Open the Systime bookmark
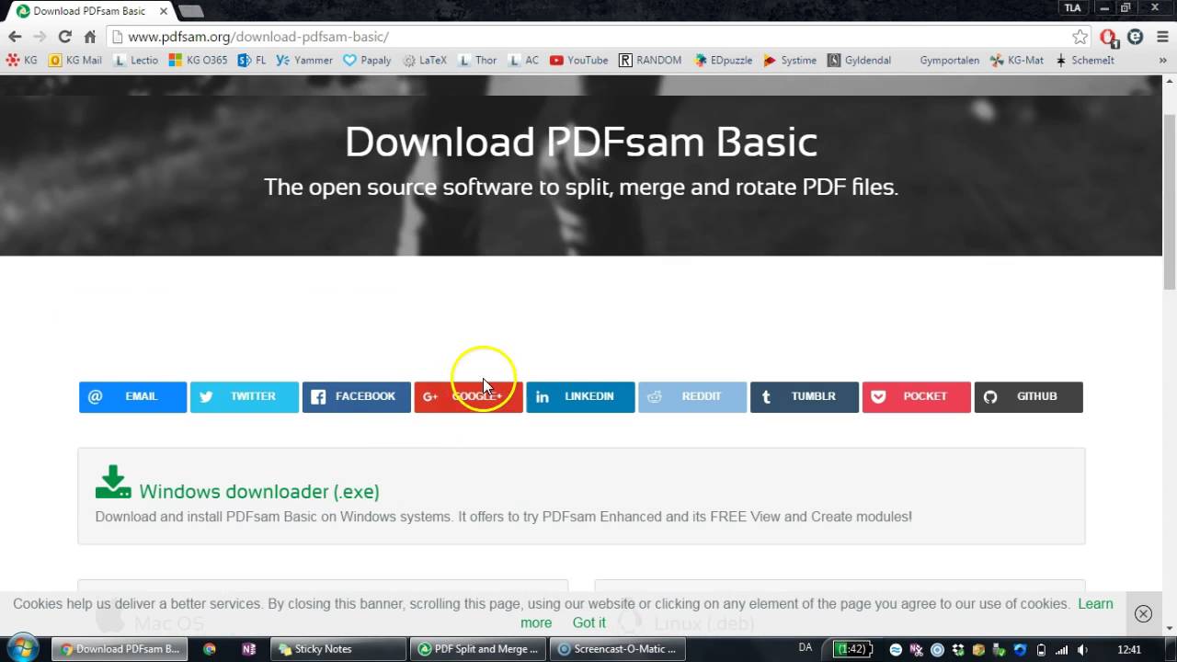 coord(790,60)
